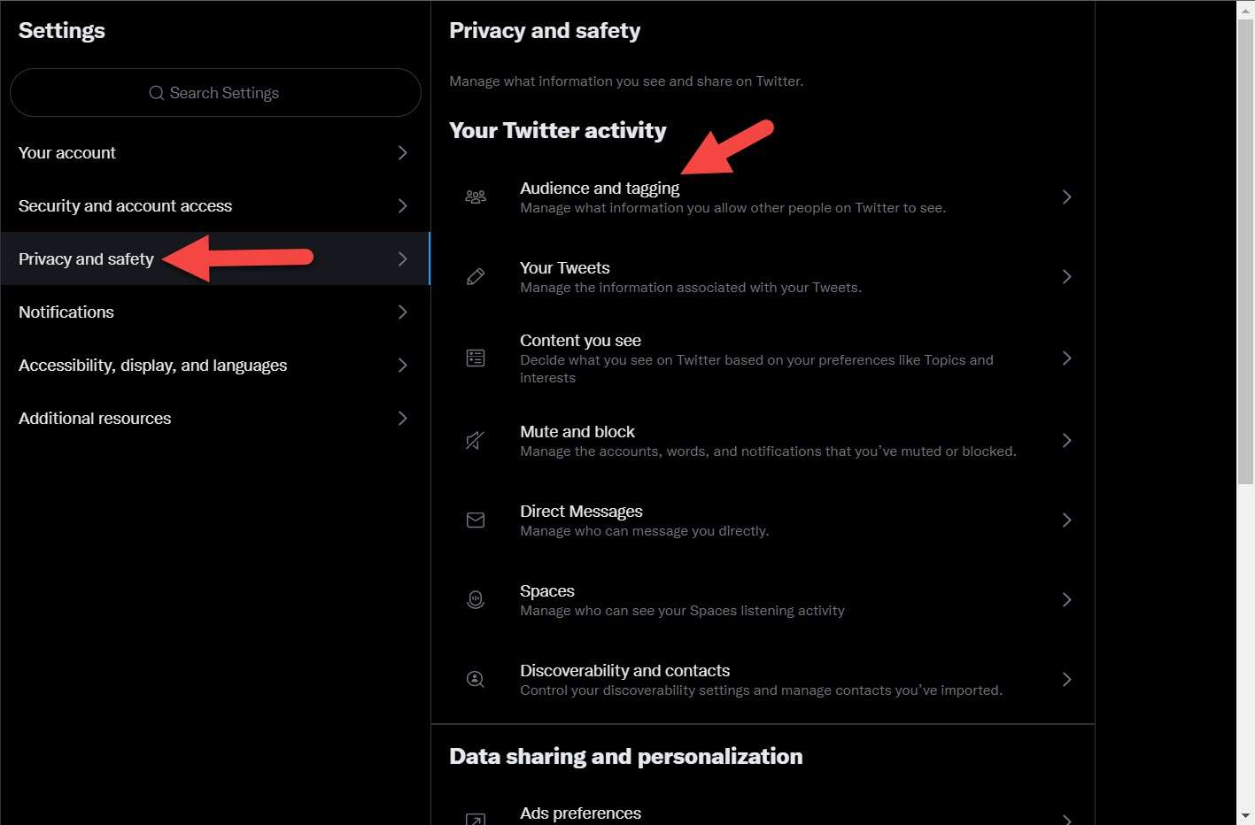Click the chevron arrow on Direct Messages row
The height and width of the screenshot is (825, 1255).
click(x=1066, y=520)
